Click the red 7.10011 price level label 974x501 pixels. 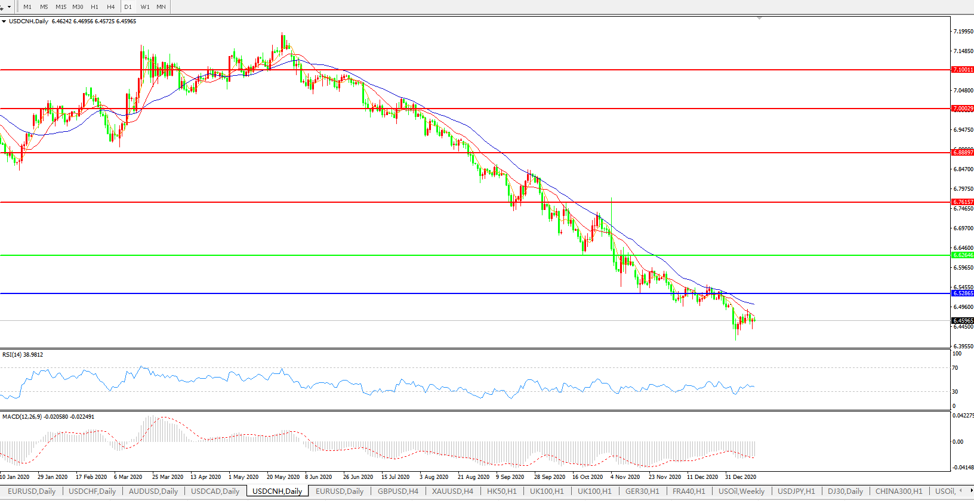[962, 70]
